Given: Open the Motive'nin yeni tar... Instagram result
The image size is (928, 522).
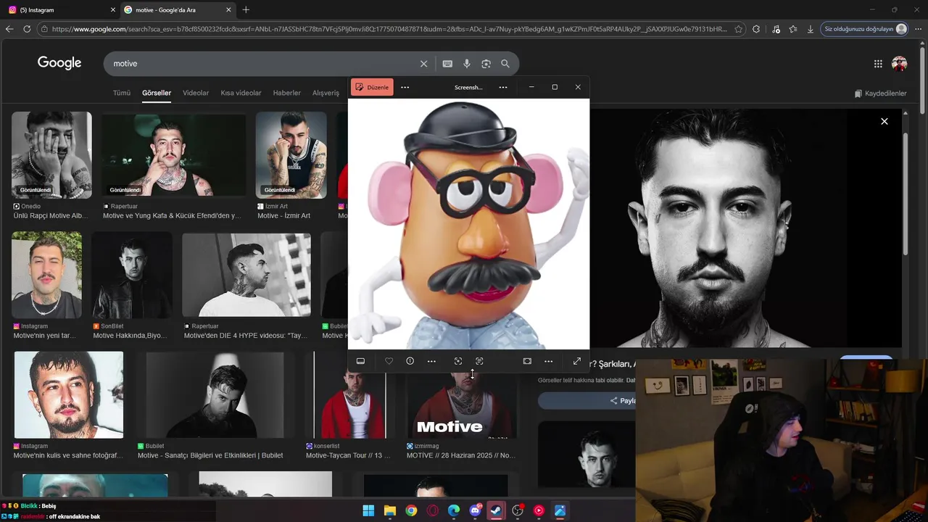Looking at the screenshot, I should point(46,275).
